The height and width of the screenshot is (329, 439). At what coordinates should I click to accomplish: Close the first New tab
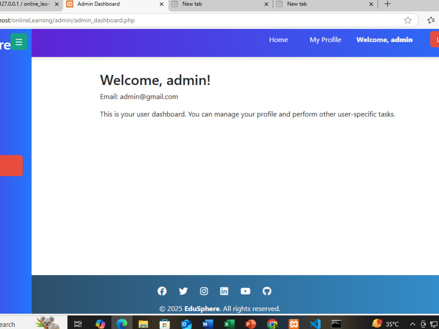(x=266, y=4)
